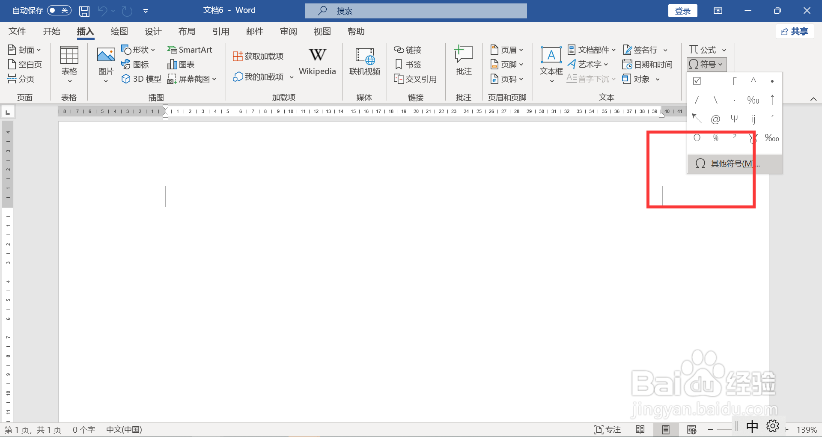
Task: Collapse the ribbon with the chevron
Action: pyautogui.click(x=813, y=99)
